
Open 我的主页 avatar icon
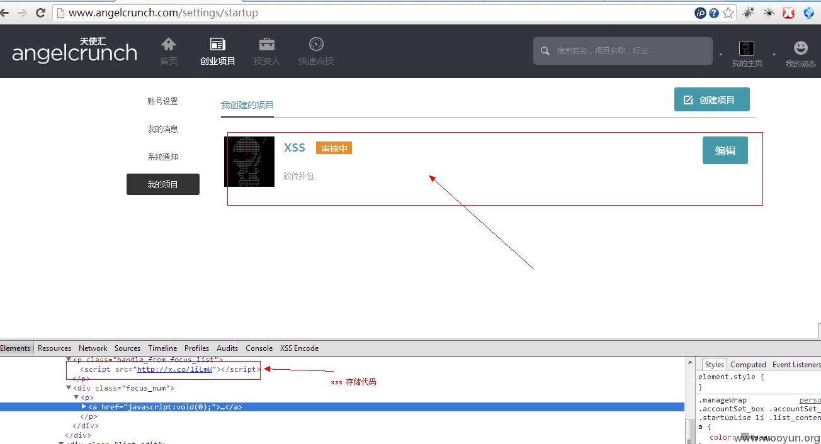pos(747,48)
